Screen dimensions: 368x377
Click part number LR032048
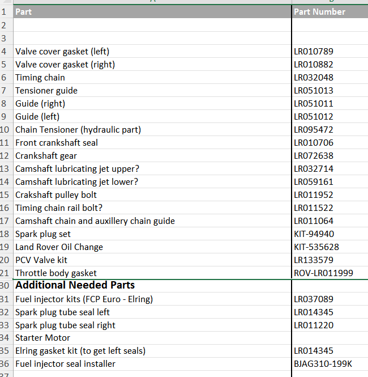[330, 77]
